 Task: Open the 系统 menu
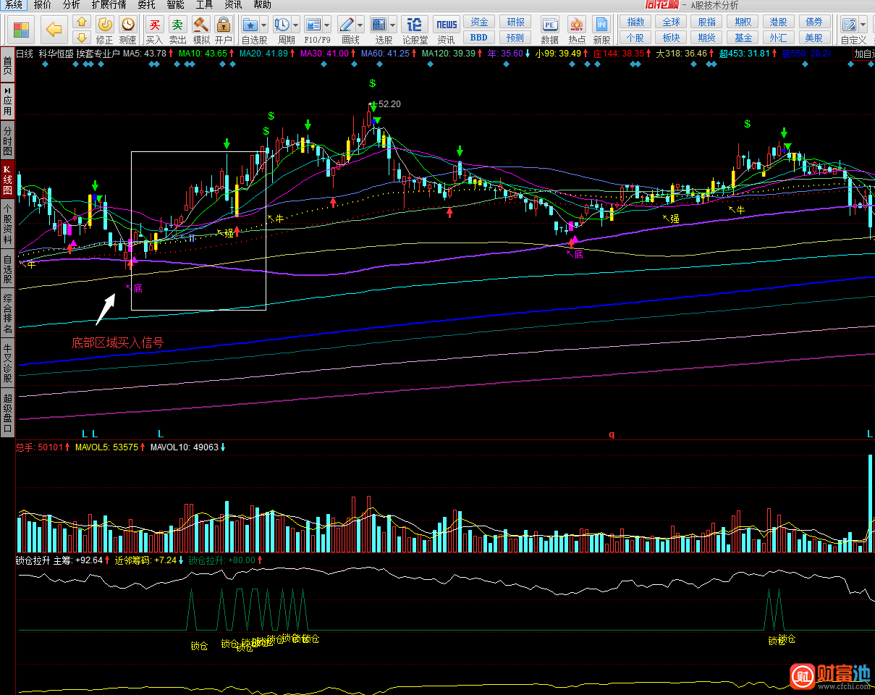coord(14,5)
